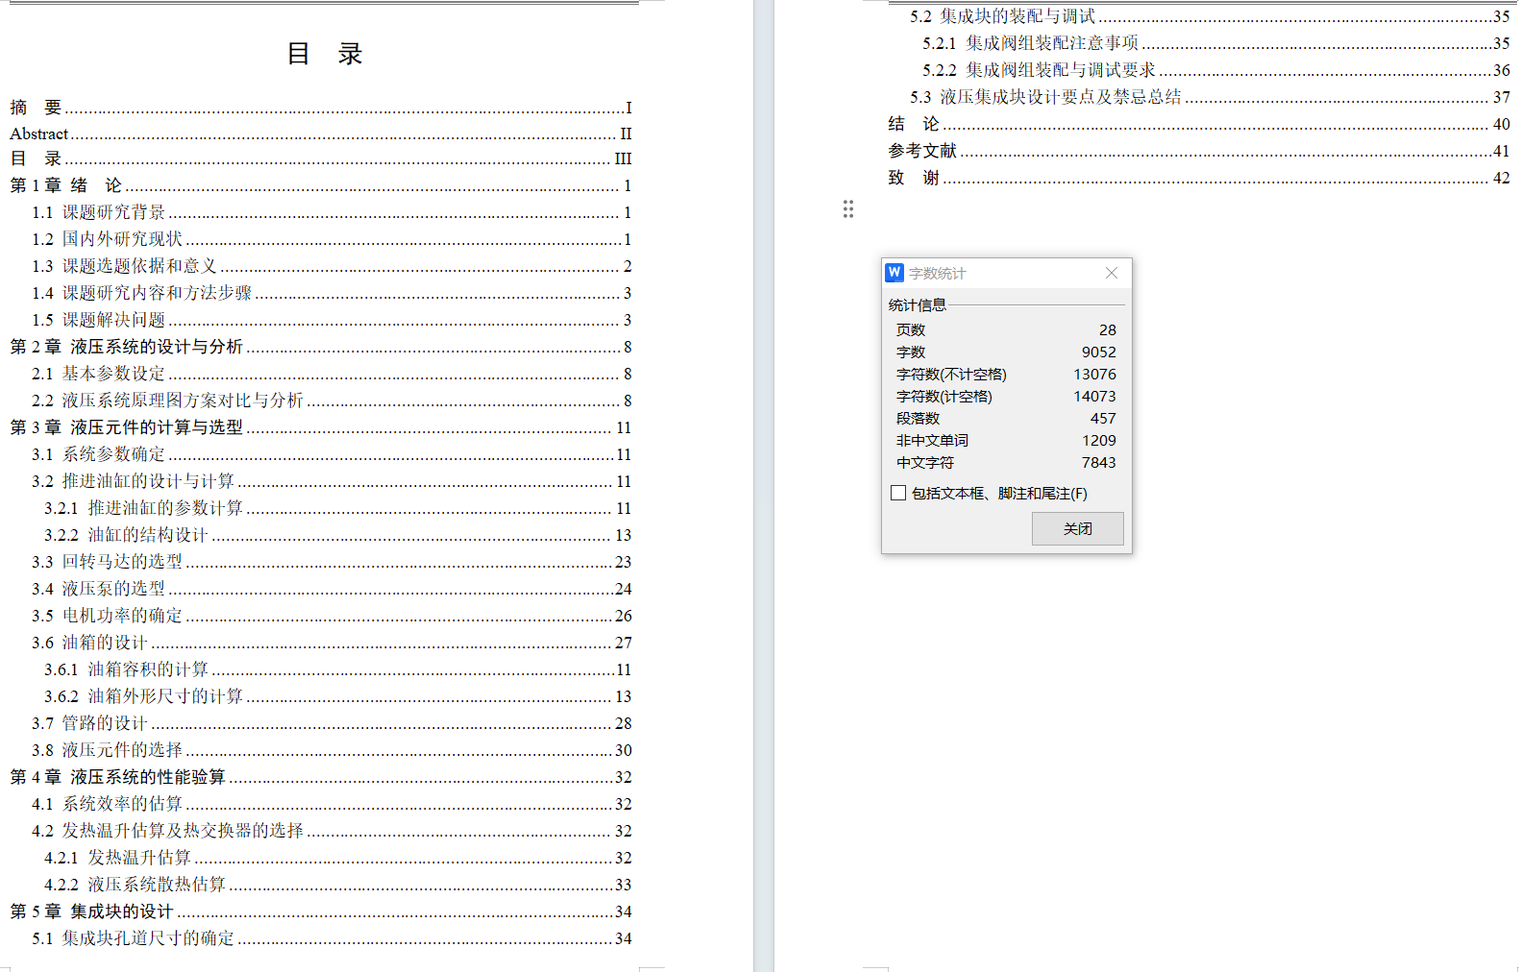Screen dimensions: 1519x972
Task: Open 5.1 集成块孔道尺寸的确定 entry
Action: 331,938
